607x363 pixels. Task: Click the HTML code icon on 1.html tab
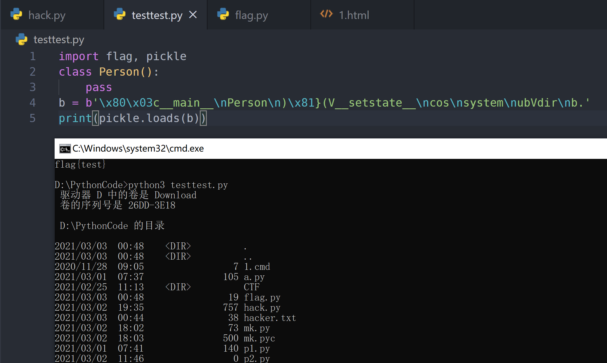pyautogui.click(x=326, y=14)
